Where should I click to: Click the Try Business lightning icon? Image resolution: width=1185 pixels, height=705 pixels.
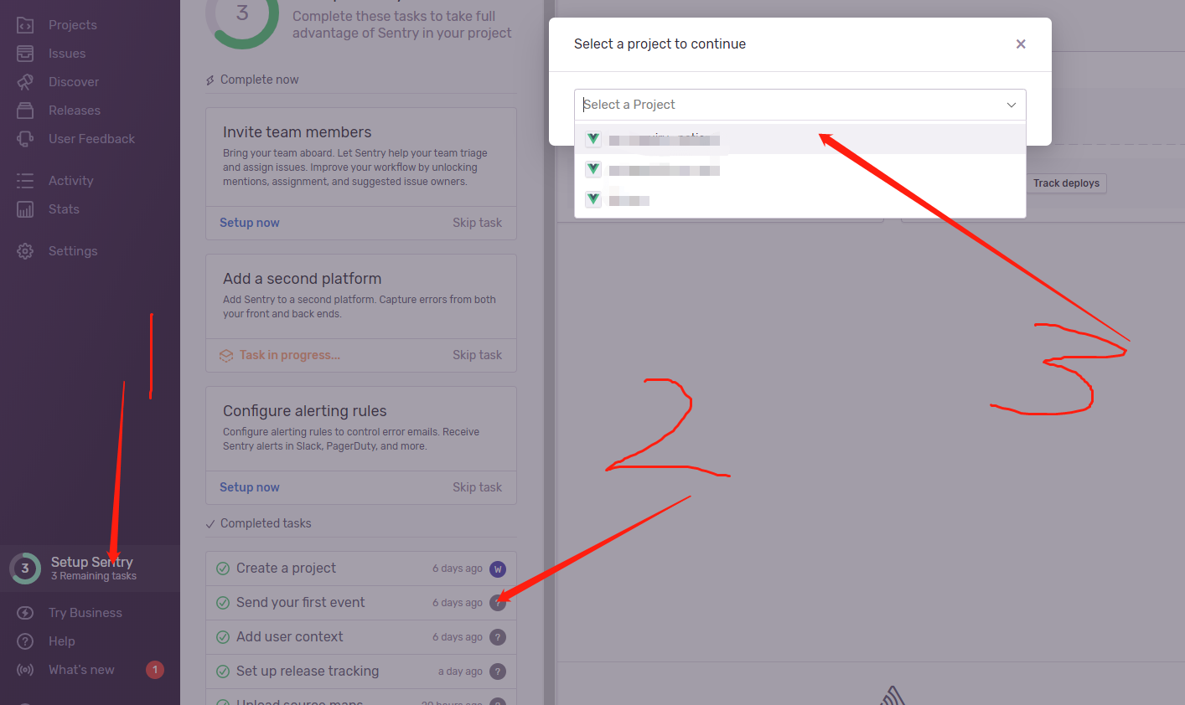click(x=25, y=613)
